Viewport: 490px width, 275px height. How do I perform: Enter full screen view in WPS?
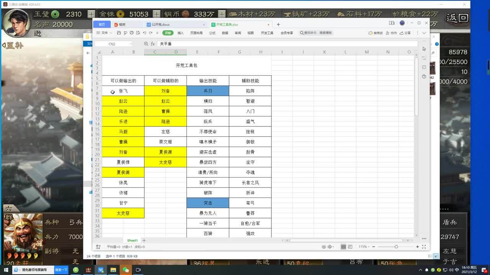pyautogui.click(x=424, y=247)
